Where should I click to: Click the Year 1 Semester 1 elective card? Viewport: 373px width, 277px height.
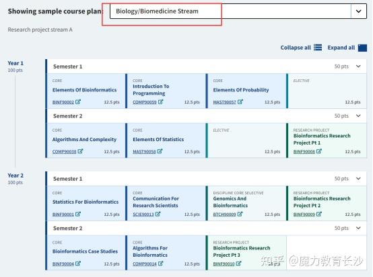[327, 91]
